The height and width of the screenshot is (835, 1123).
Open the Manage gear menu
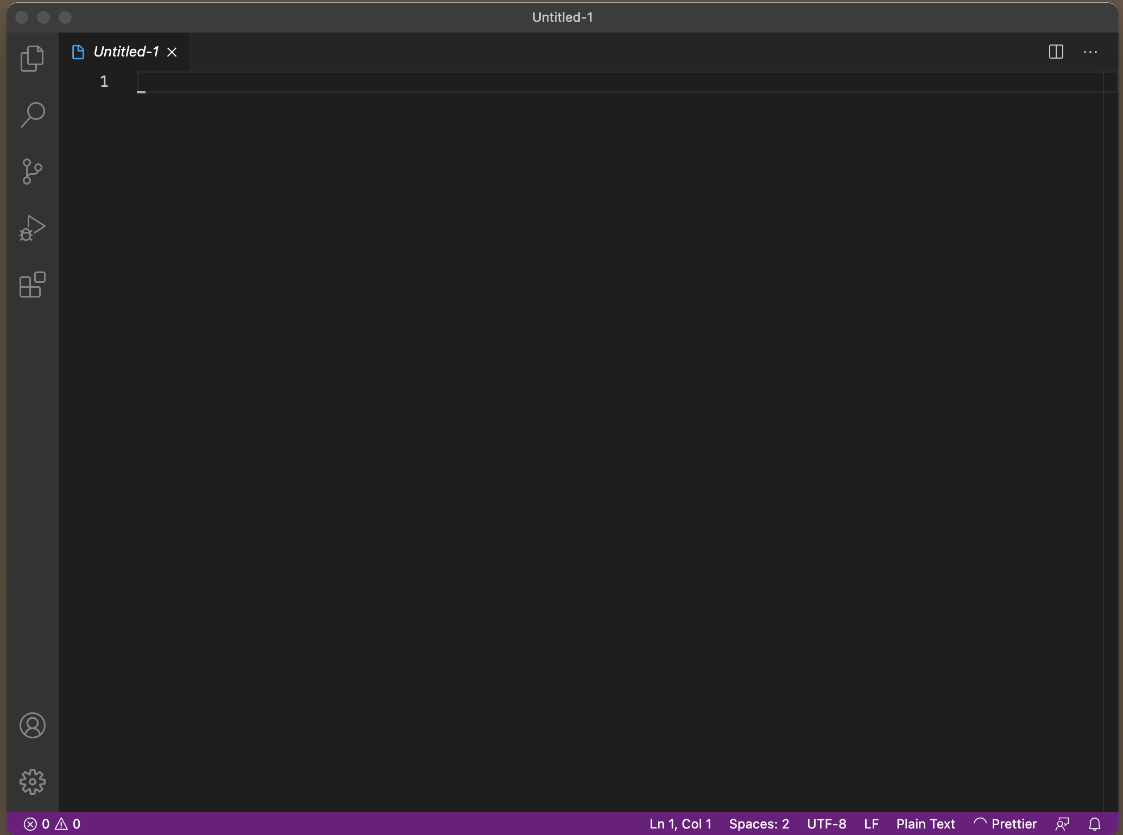pyautogui.click(x=32, y=782)
